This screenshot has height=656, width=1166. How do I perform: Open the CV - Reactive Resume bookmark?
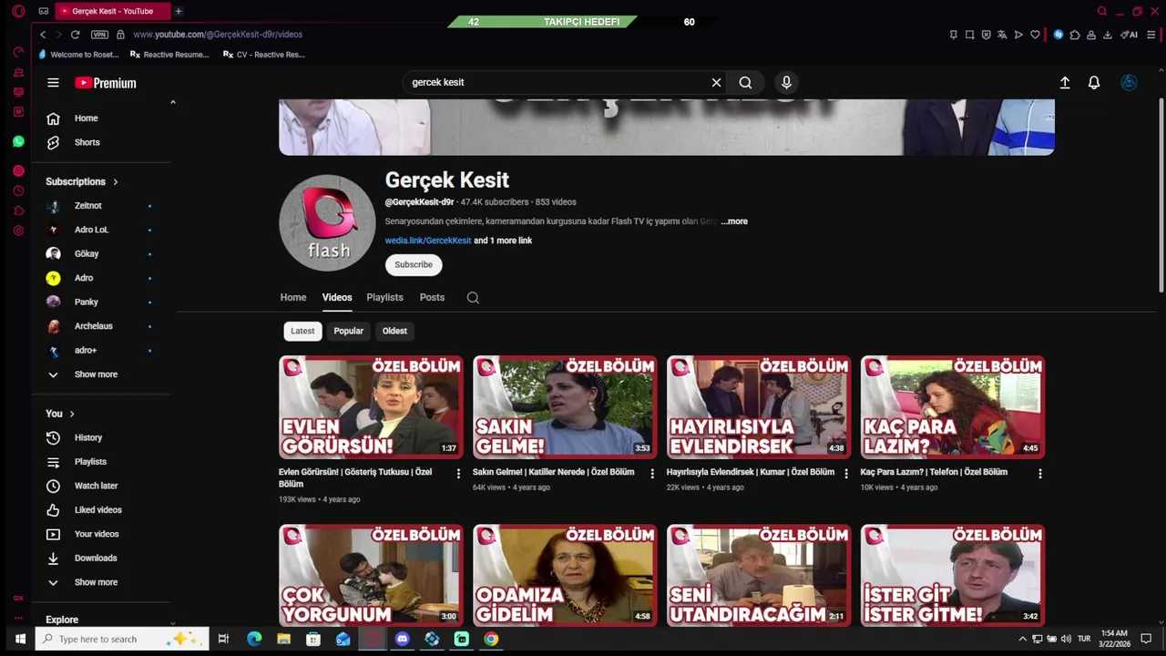[x=264, y=55]
